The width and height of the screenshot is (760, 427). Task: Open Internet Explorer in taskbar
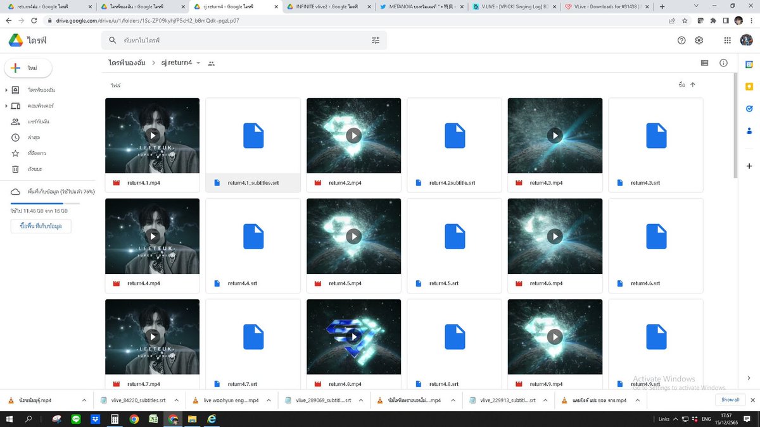(x=212, y=419)
